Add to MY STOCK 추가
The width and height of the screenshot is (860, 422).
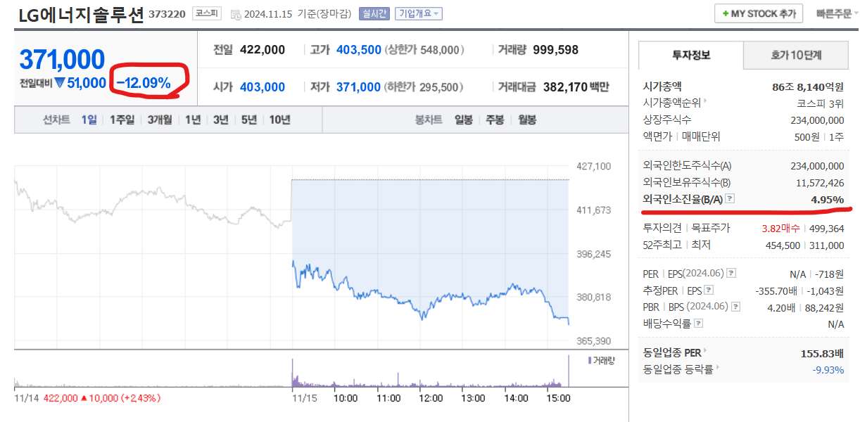tap(759, 13)
